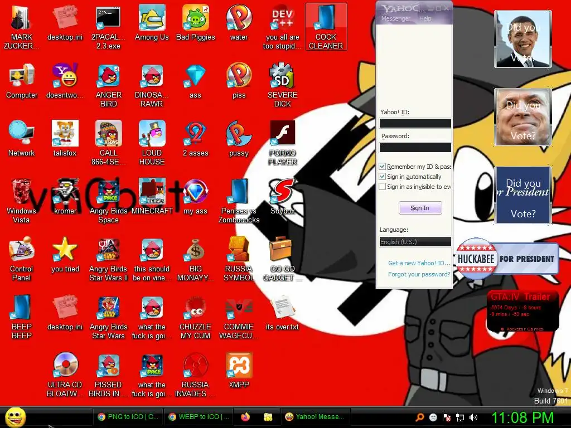Focus the Password input field

(x=415, y=147)
